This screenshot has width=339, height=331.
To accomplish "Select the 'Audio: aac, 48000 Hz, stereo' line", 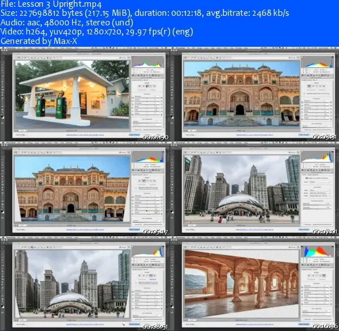I will [x=67, y=23].
